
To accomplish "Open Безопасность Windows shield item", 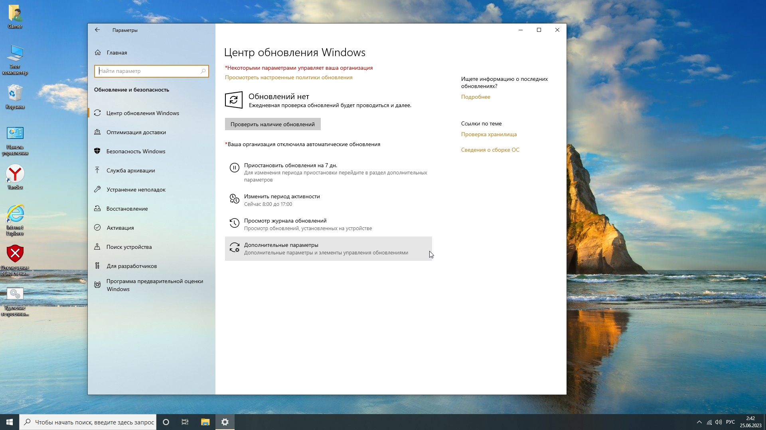I will click(x=136, y=151).
